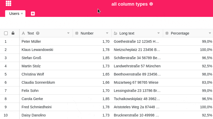Switch to the Users table tab

tap(14, 14)
